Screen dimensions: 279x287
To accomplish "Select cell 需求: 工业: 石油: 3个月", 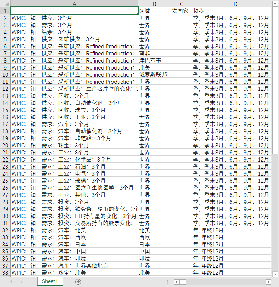I will 74,166.
